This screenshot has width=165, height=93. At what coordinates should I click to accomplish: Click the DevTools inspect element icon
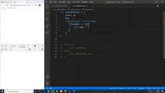coord(2,46)
